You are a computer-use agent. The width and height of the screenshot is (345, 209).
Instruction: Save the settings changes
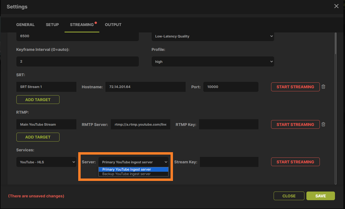tap(321, 196)
